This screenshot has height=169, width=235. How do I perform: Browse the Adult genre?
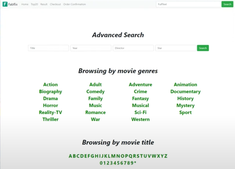96,84
